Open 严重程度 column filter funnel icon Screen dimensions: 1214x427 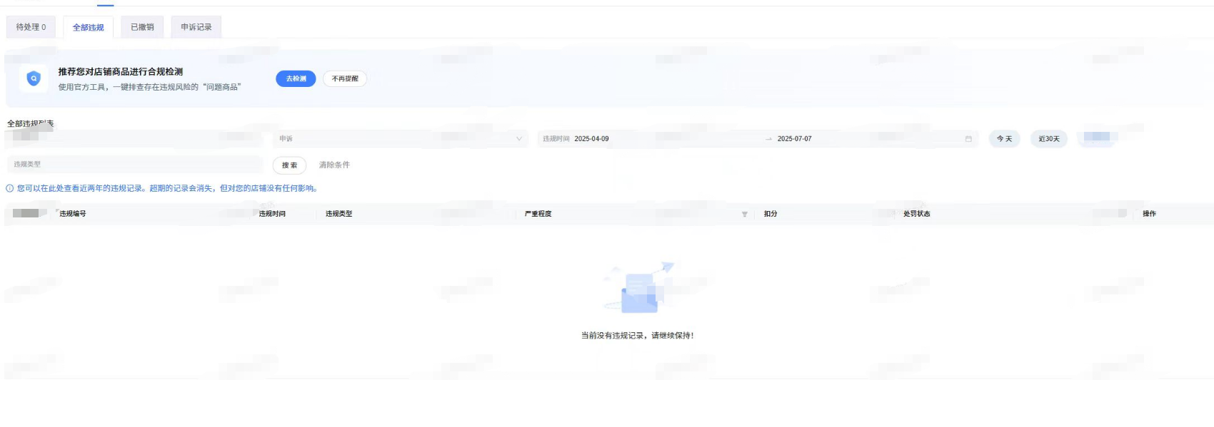click(744, 214)
